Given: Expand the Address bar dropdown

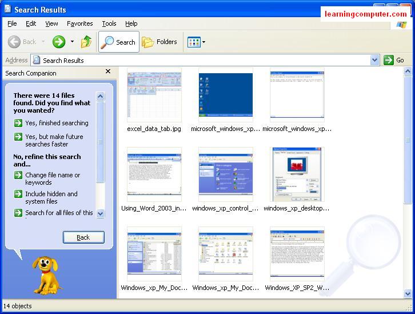Looking at the screenshot, I should (x=375, y=60).
